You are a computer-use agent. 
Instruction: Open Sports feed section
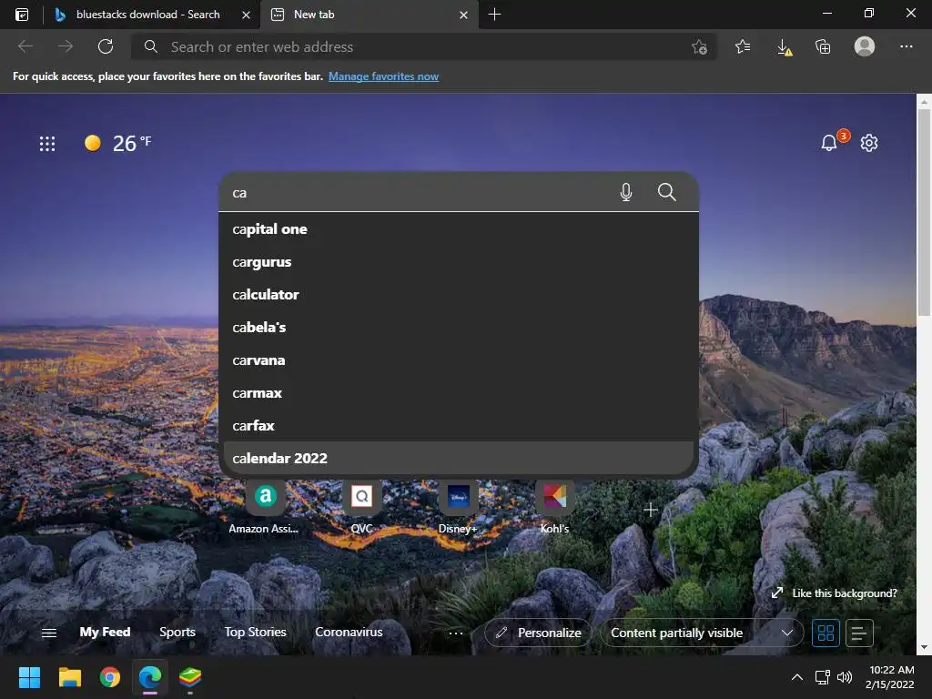click(177, 632)
